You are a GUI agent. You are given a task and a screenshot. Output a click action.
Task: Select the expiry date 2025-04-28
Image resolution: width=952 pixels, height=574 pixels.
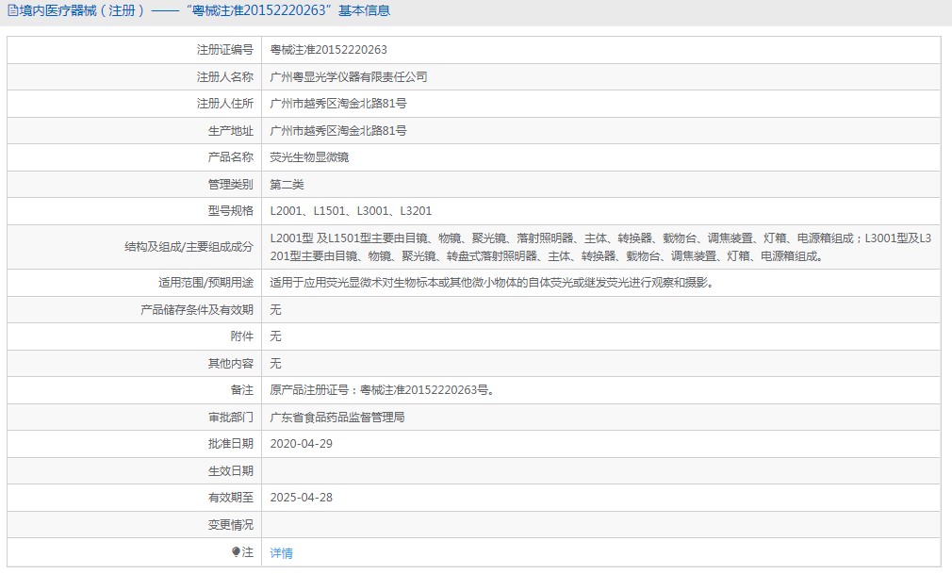(x=301, y=498)
